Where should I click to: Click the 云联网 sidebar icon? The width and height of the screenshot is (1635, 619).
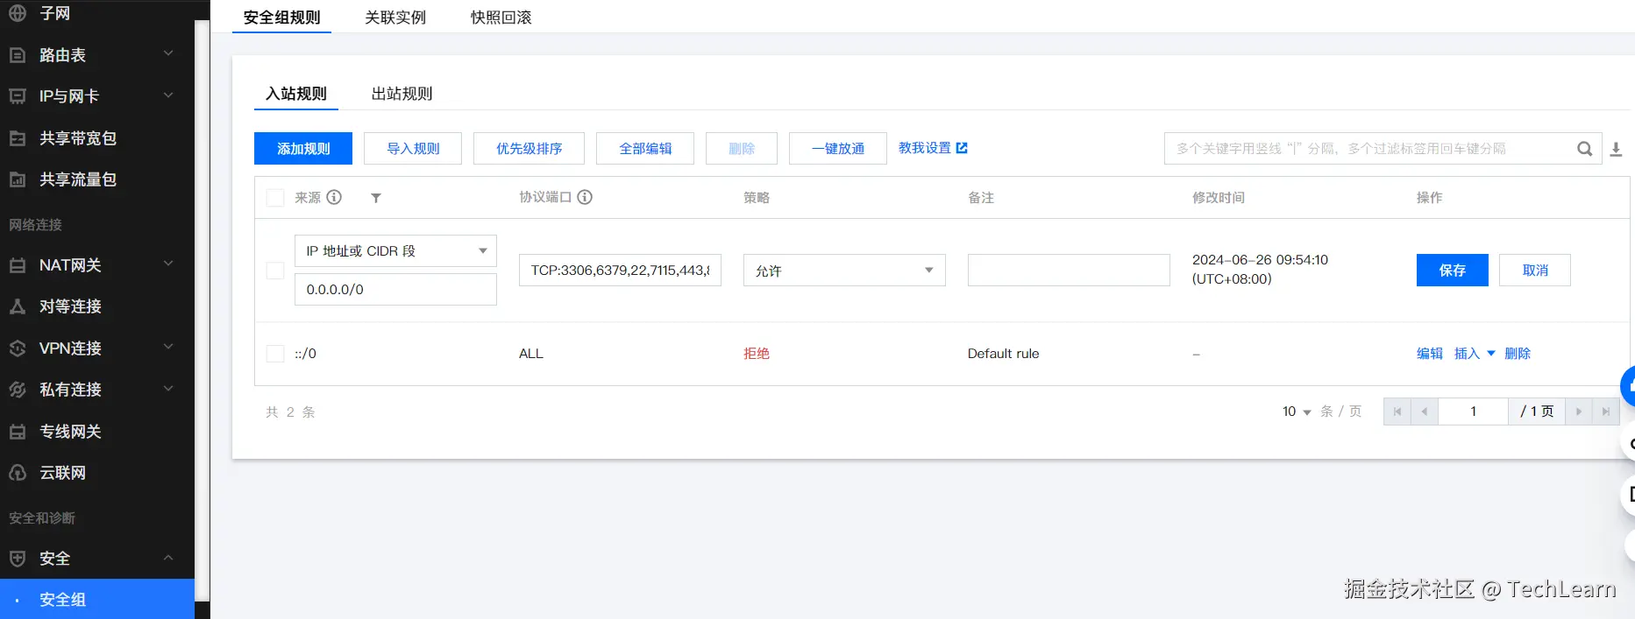pos(18,473)
